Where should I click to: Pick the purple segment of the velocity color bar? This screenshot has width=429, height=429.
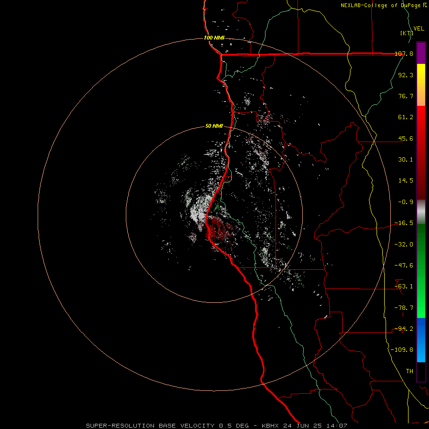click(x=421, y=53)
